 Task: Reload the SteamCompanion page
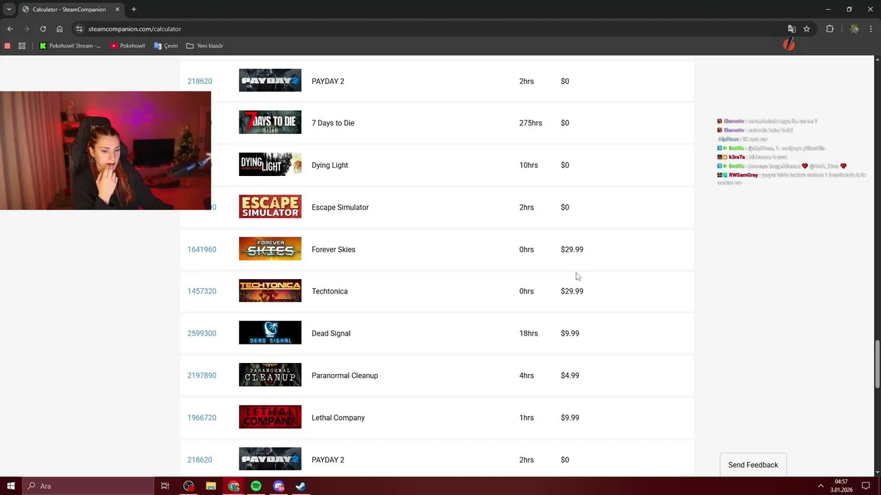[43, 29]
